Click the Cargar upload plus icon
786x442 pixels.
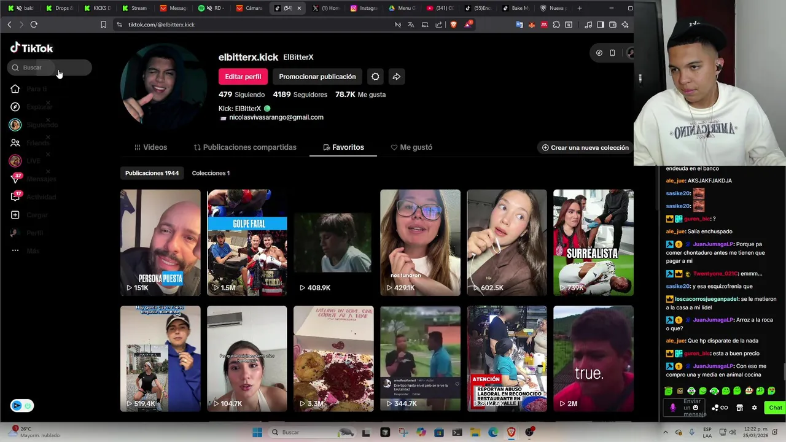(x=15, y=215)
